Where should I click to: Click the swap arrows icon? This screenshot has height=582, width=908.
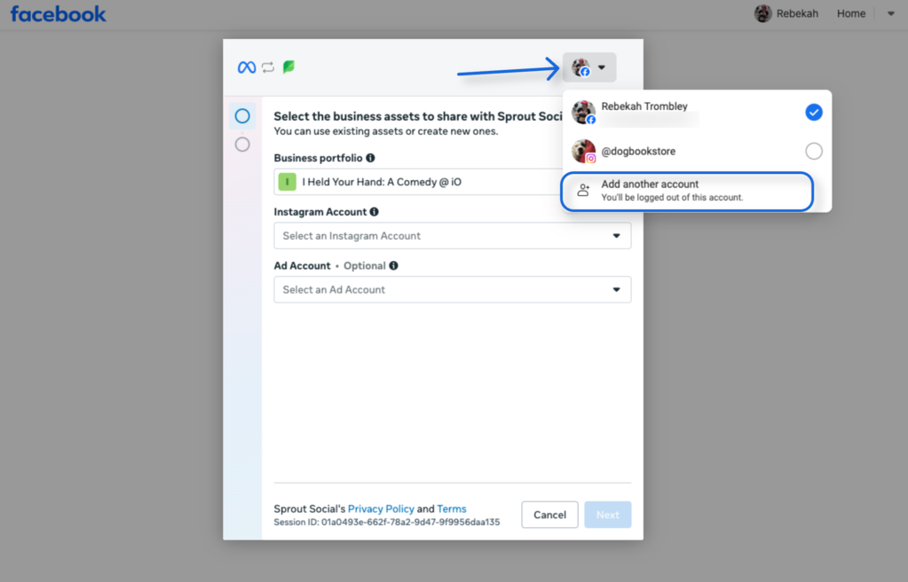(268, 67)
